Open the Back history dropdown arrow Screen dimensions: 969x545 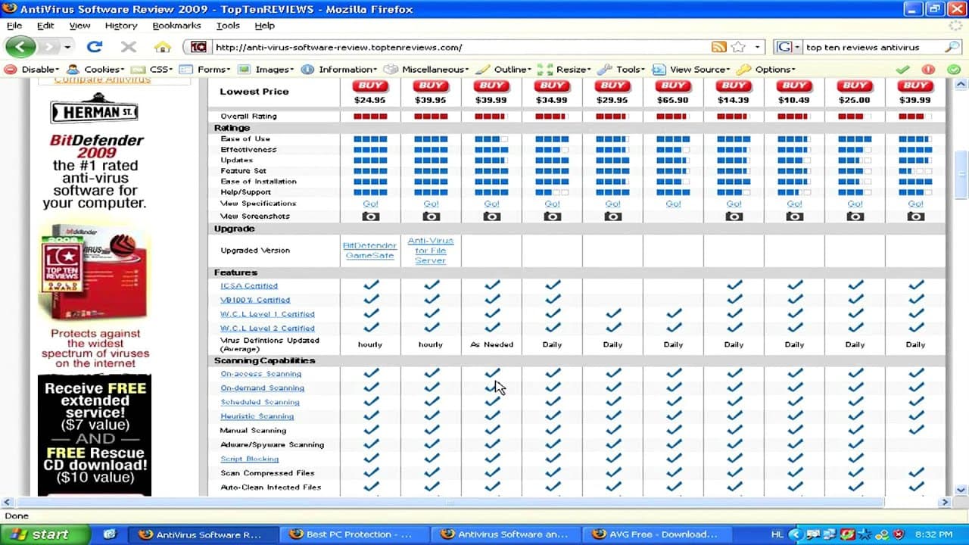pos(67,47)
